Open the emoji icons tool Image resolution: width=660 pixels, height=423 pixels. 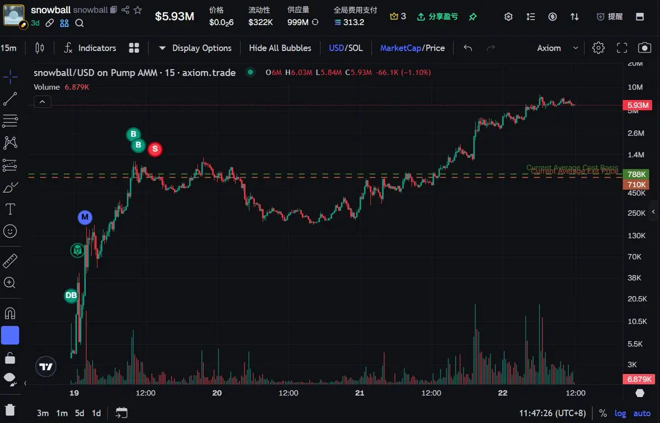point(10,231)
